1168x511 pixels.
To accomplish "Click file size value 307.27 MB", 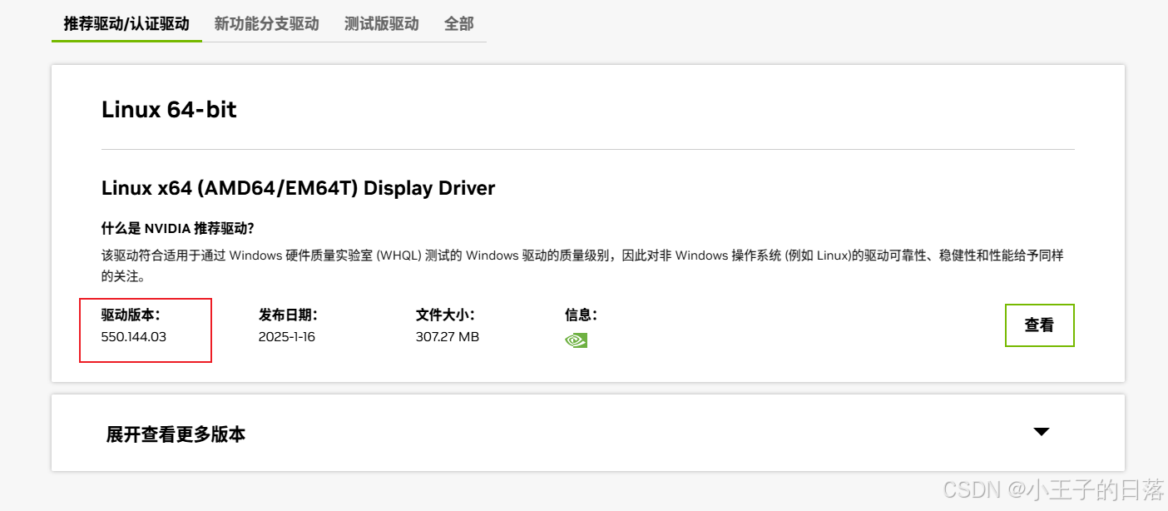I will 448,337.
